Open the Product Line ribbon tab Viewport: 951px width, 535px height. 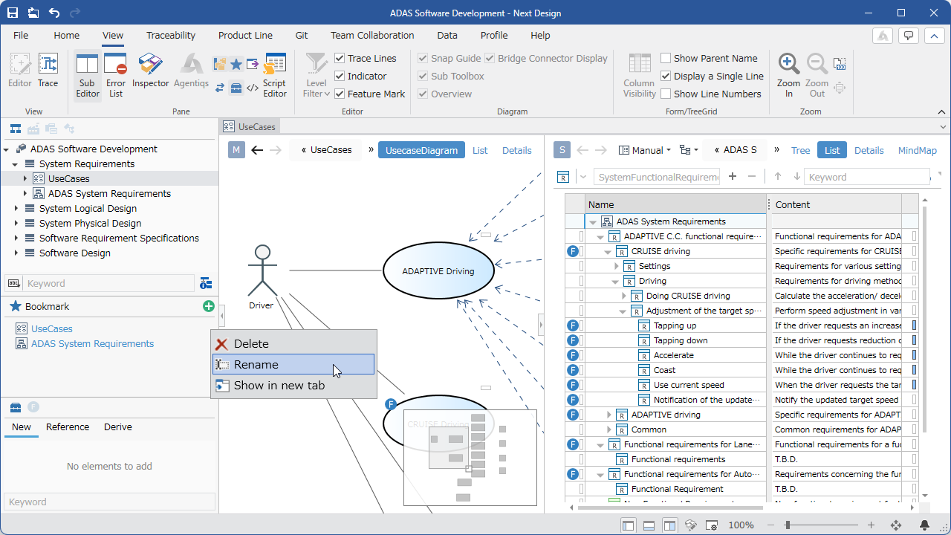coord(245,35)
